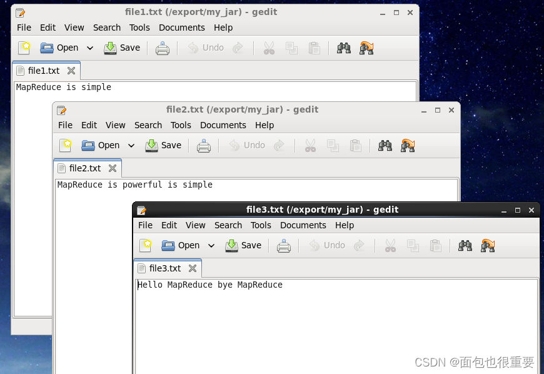Click Find binoculars icon in file2.txt window
The image size is (544, 374).
pyautogui.click(x=385, y=145)
